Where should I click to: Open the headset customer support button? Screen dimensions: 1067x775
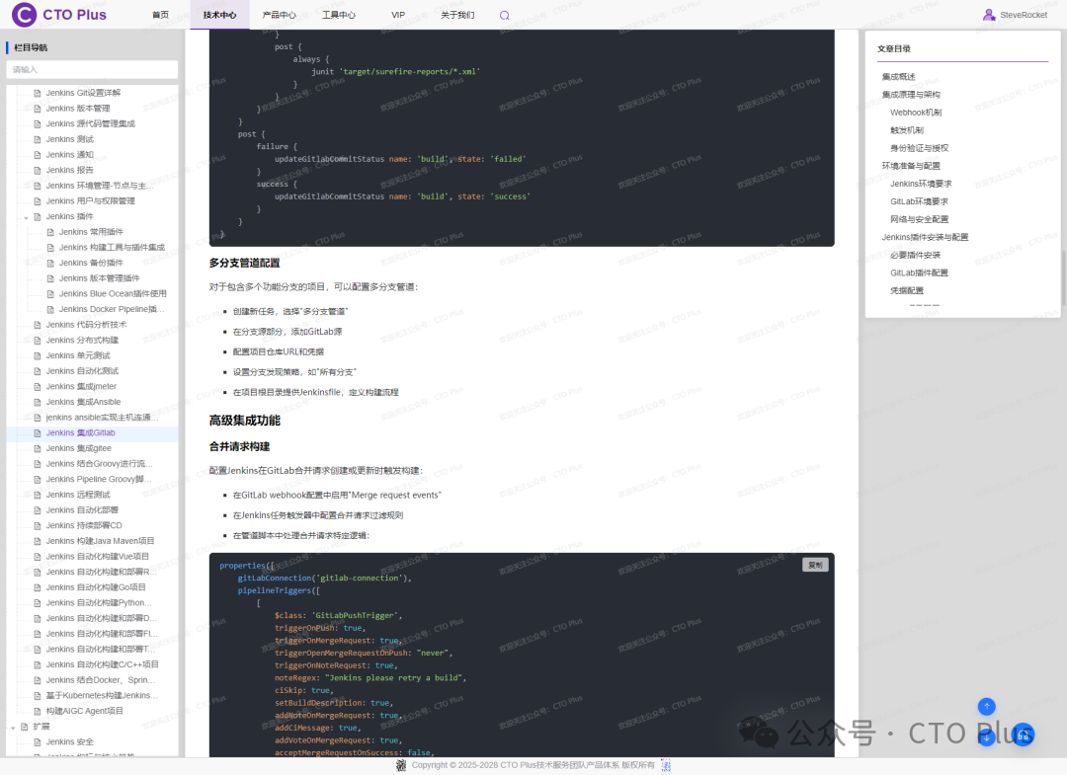(1024, 735)
